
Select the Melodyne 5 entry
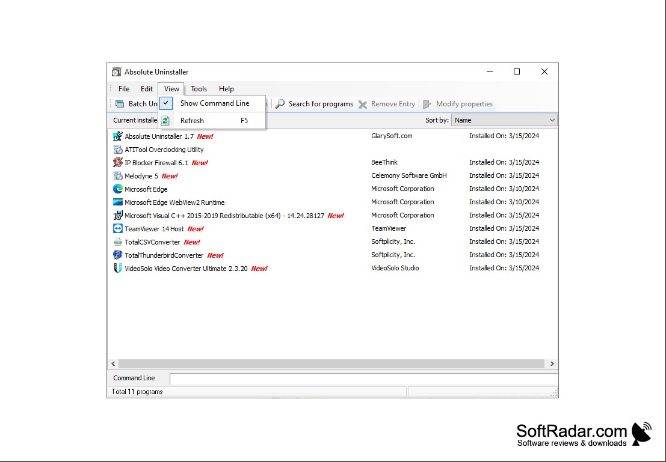141,176
